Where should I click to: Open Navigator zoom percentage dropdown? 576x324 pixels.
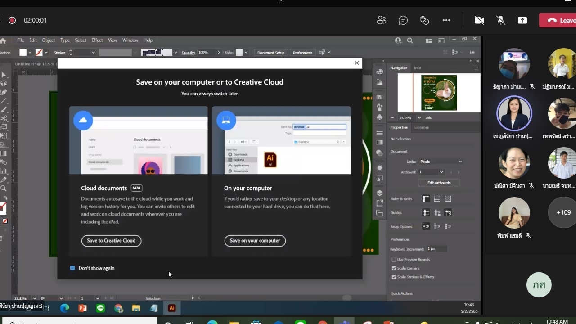419,118
